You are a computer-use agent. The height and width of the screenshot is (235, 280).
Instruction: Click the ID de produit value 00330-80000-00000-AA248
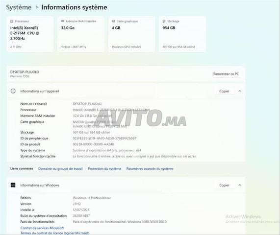93,144
